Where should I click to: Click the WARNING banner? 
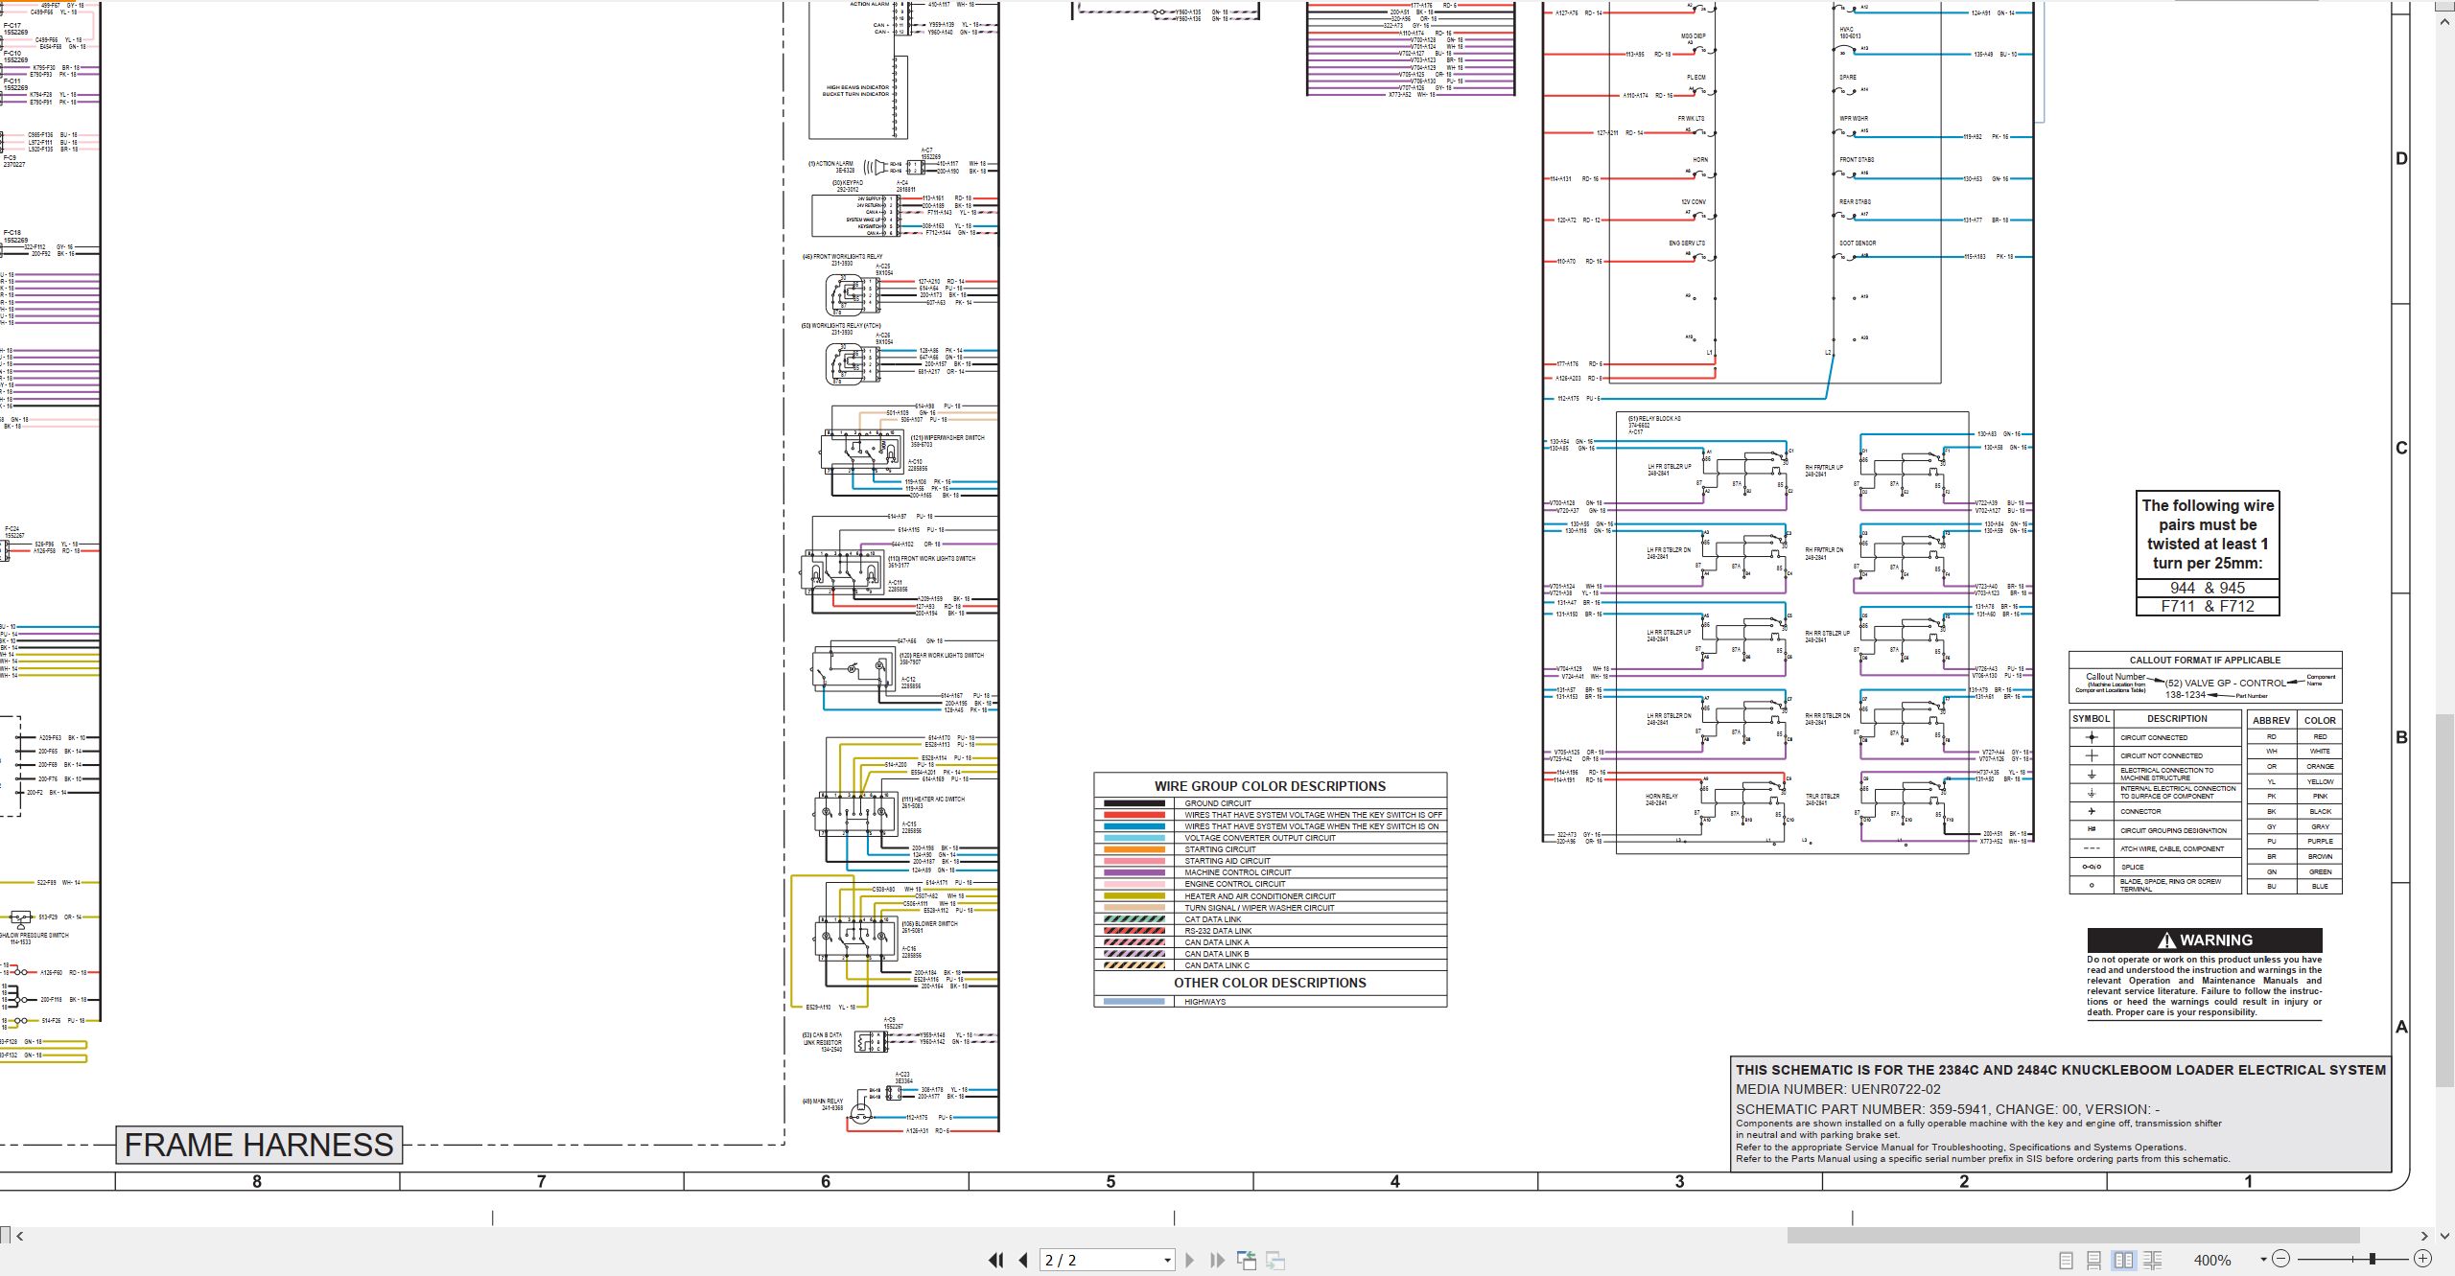2205,940
